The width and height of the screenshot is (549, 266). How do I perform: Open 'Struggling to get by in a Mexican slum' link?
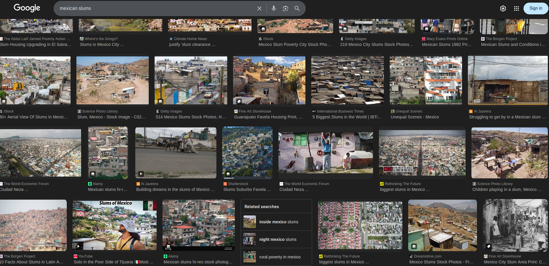(x=507, y=117)
